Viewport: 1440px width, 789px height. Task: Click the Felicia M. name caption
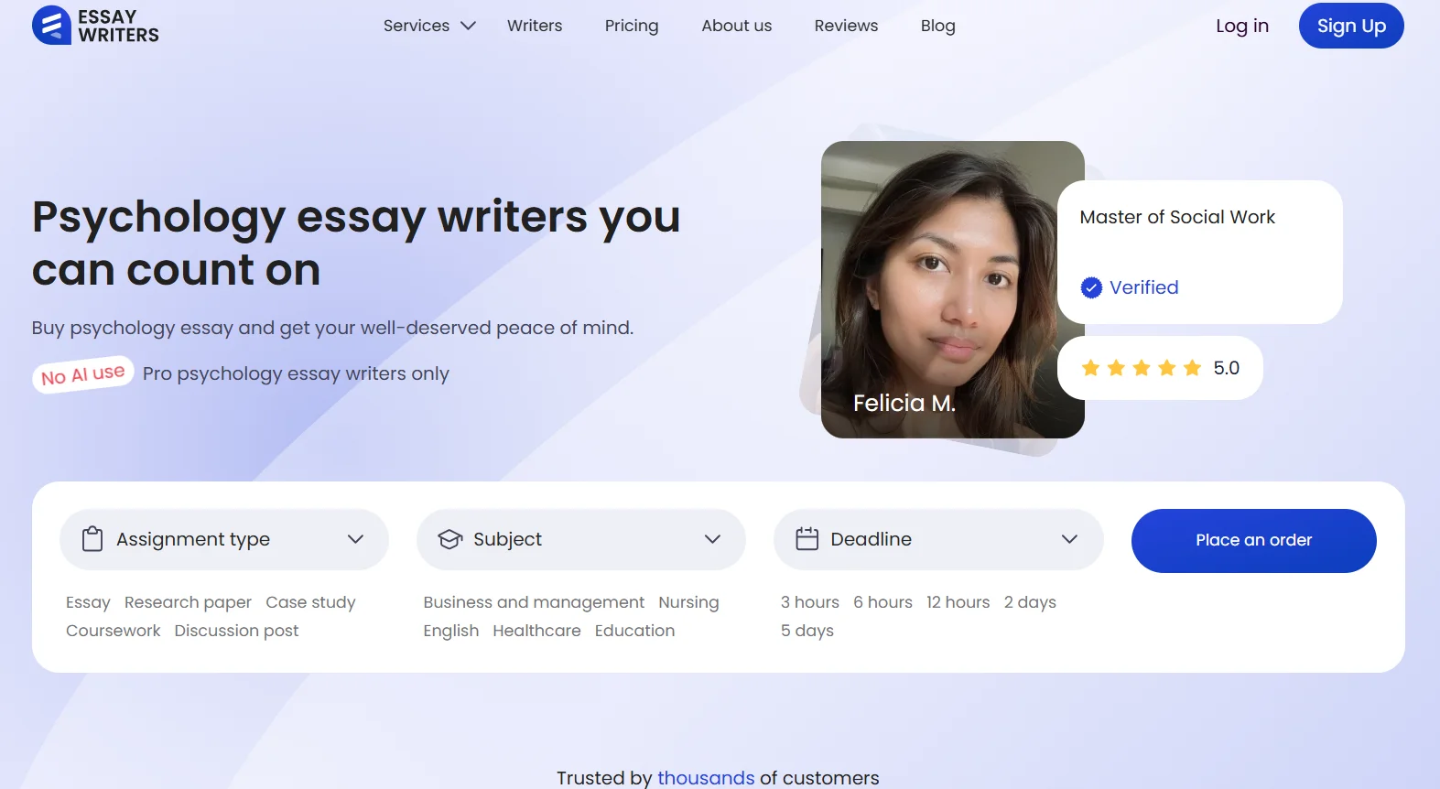(x=904, y=403)
